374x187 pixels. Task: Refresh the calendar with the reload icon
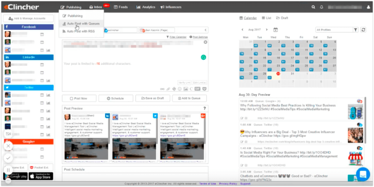point(363,30)
